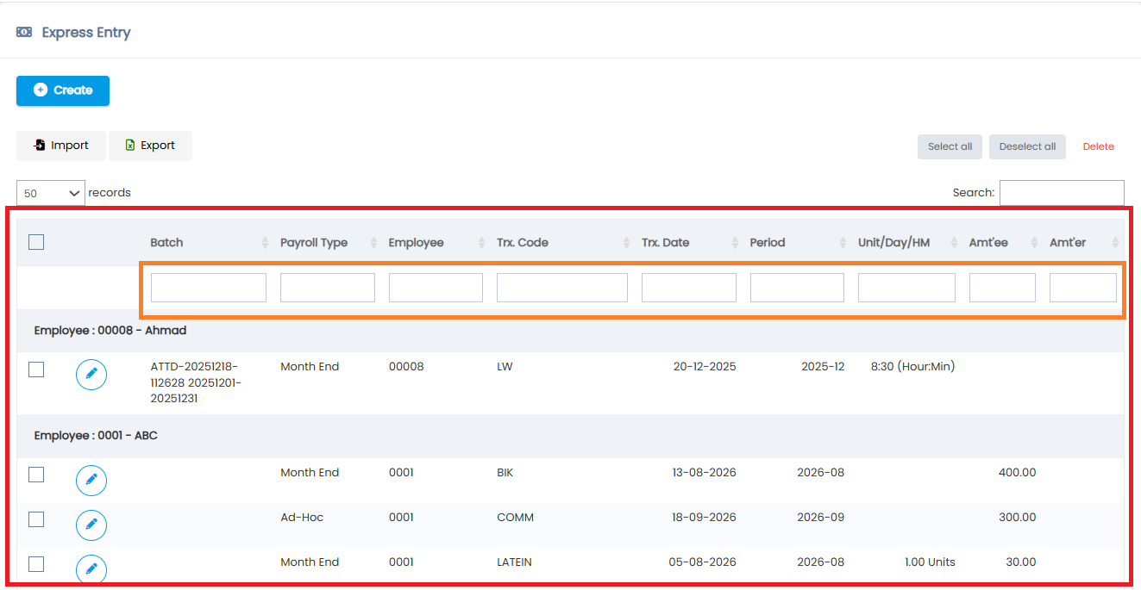Edit the LW entry pencil icon

(91, 375)
